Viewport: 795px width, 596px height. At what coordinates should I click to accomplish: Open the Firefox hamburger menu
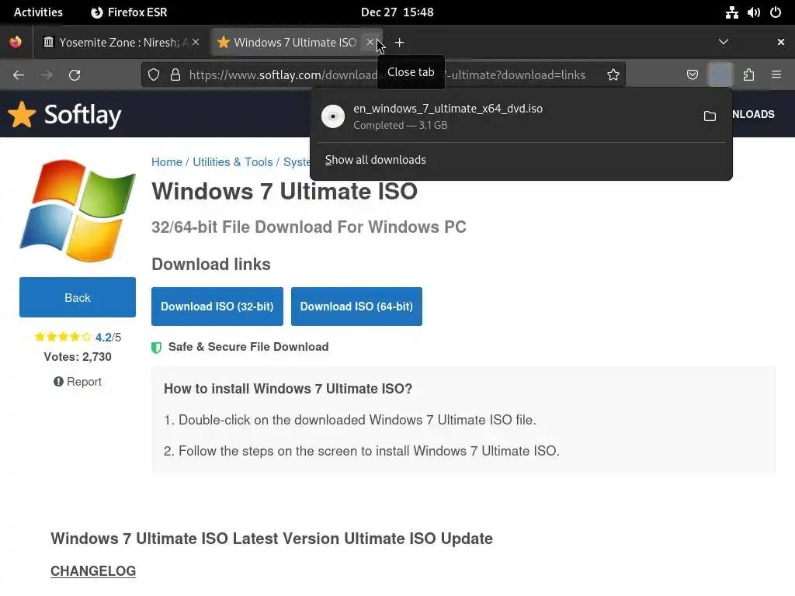point(776,75)
